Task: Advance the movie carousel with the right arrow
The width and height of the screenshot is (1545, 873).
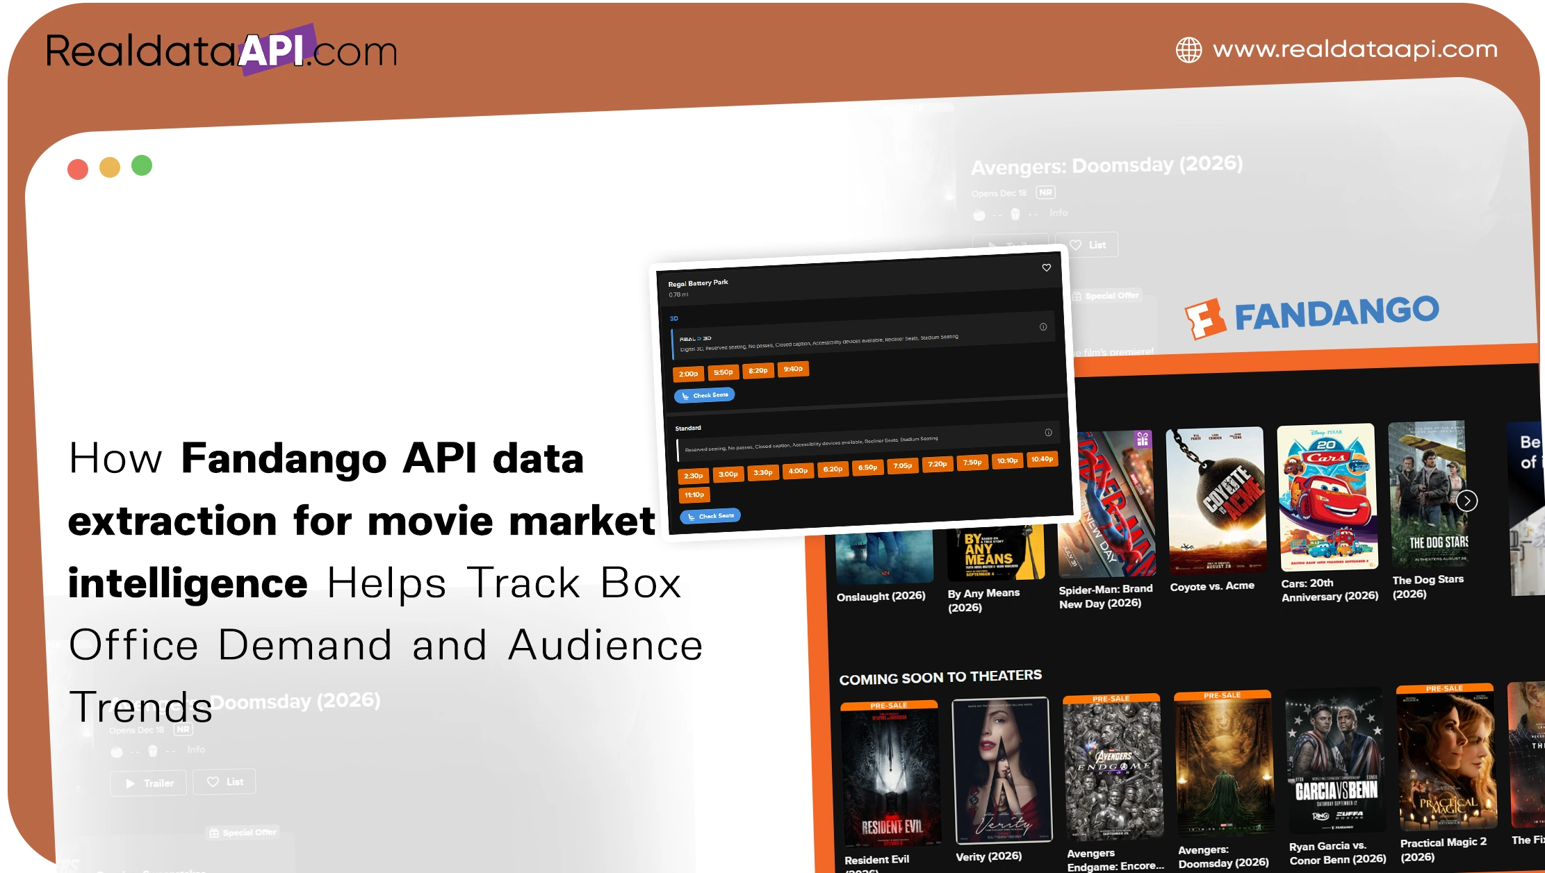Action: (x=1466, y=501)
